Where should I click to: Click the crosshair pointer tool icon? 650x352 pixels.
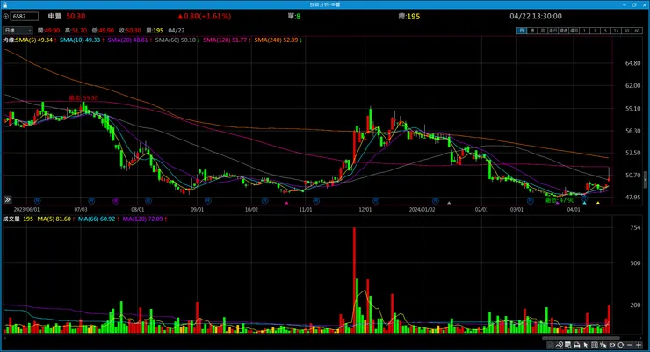coord(603,345)
